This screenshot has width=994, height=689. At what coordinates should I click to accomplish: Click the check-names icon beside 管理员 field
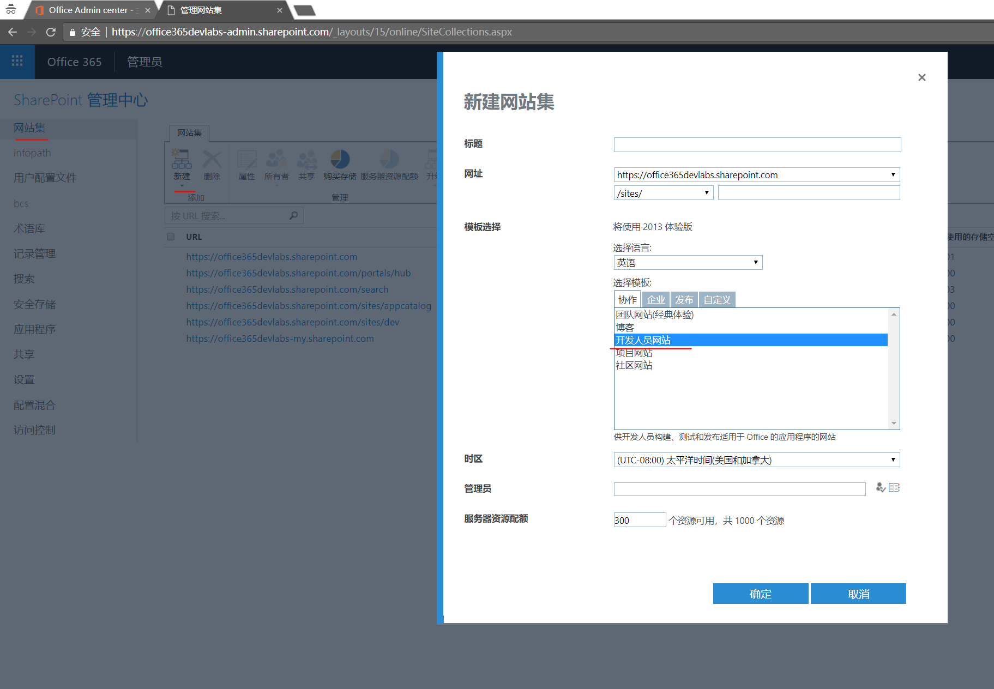tap(879, 488)
